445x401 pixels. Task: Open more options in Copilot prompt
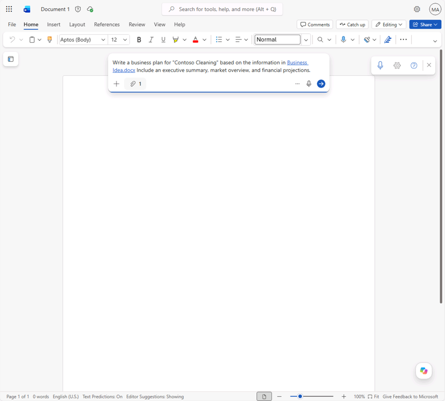coord(297,84)
